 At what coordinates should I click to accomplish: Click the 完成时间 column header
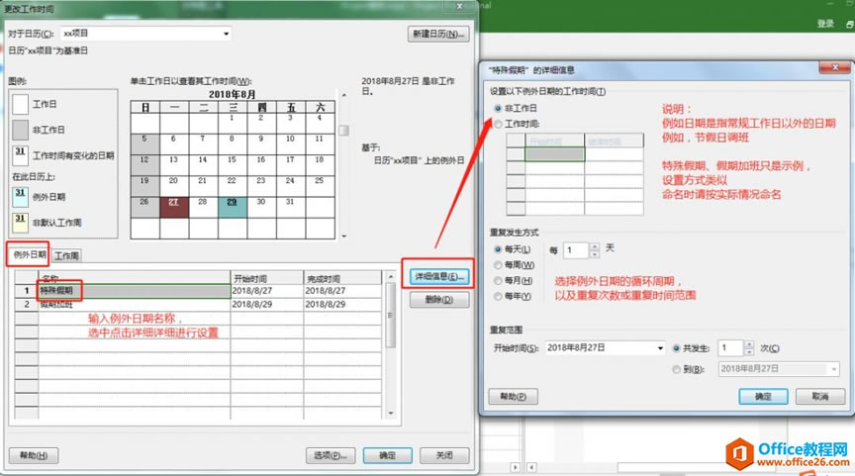tap(342, 278)
